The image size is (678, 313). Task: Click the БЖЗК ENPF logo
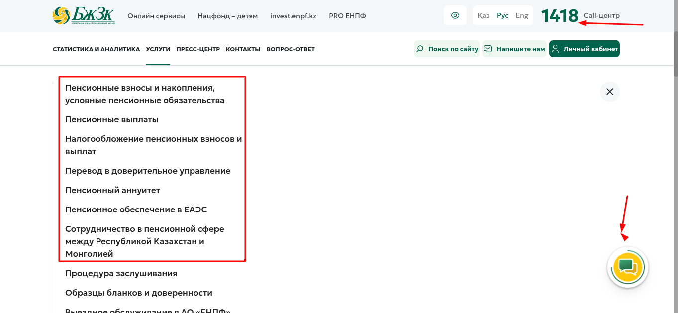pos(84,16)
